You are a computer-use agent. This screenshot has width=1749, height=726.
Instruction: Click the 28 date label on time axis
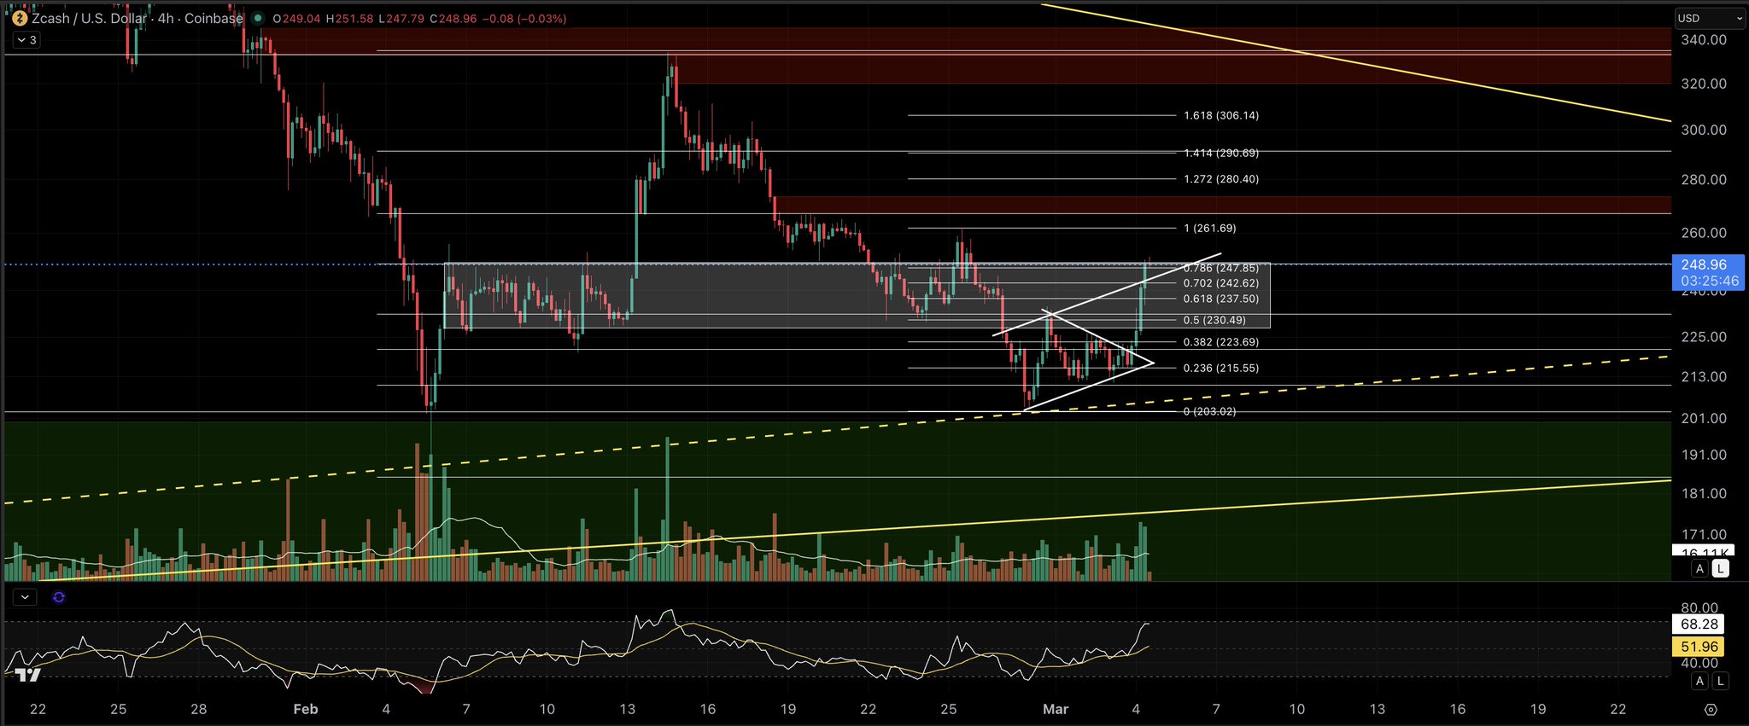[198, 709]
